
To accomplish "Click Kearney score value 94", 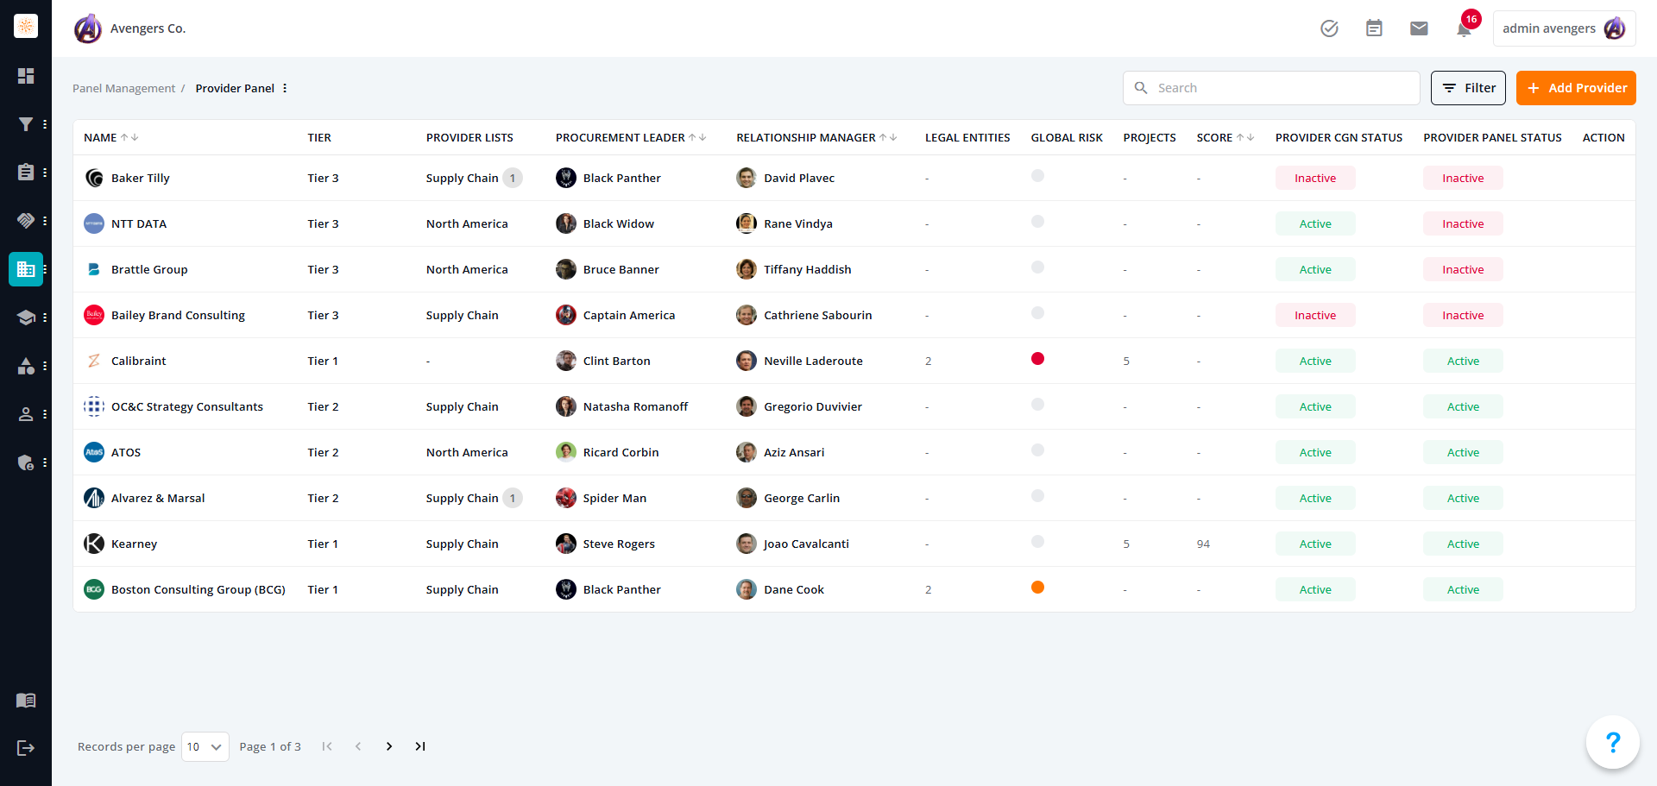I will pyautogui.click(x=1203, y=544).
